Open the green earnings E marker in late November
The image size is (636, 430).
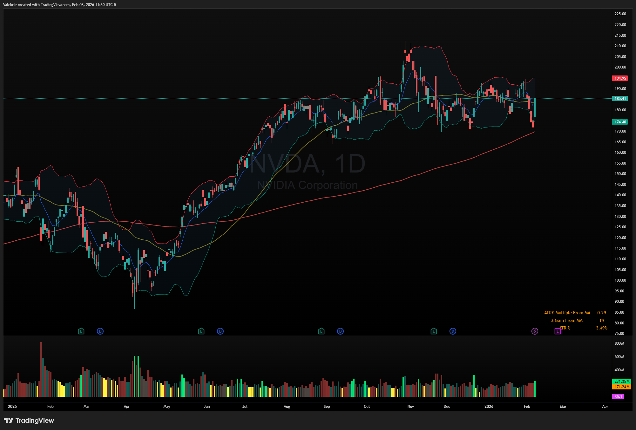(434, 331)
